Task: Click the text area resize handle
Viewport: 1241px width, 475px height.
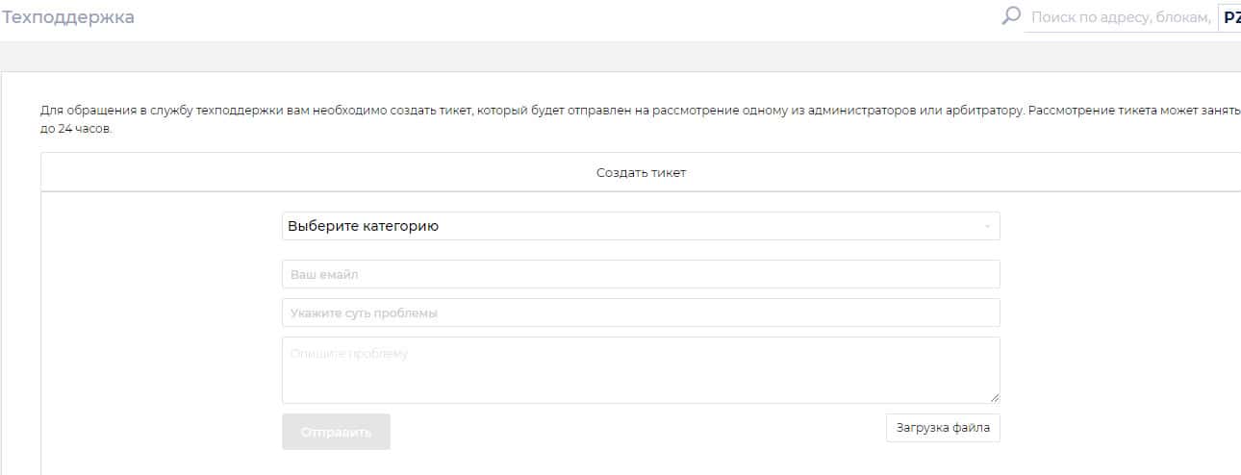Action: point(995,398)
